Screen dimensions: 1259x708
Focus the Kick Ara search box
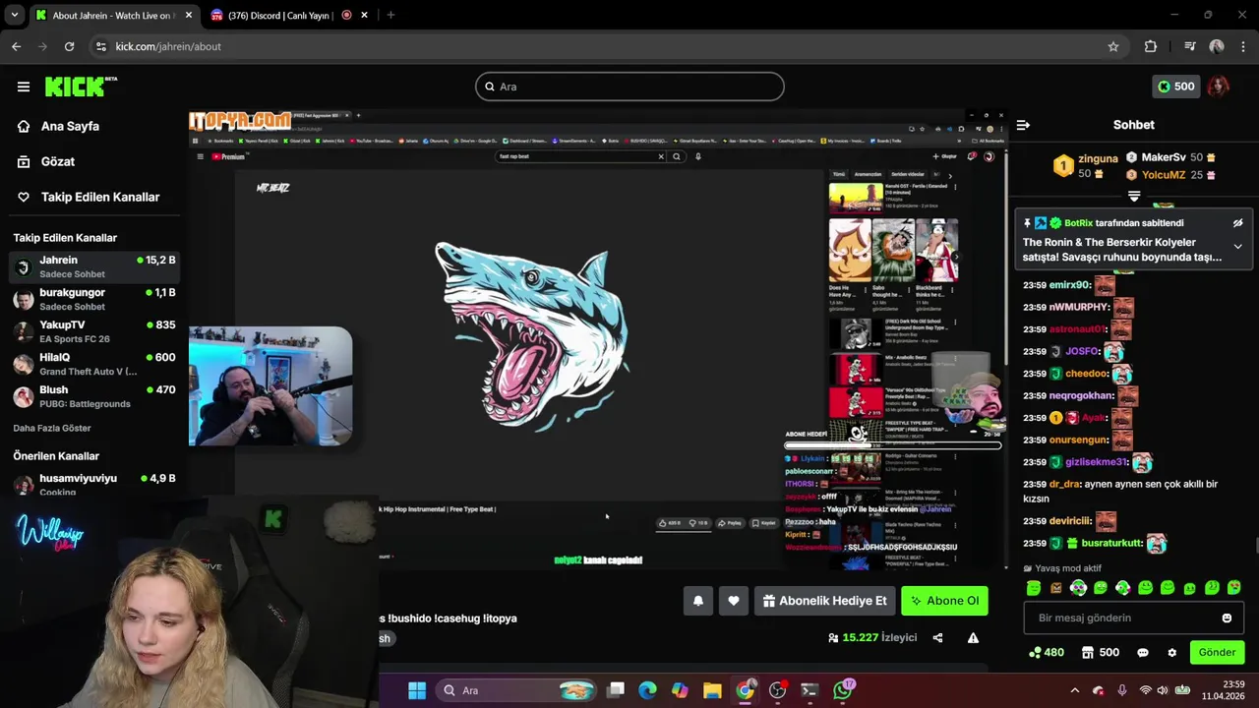[629, 87]
